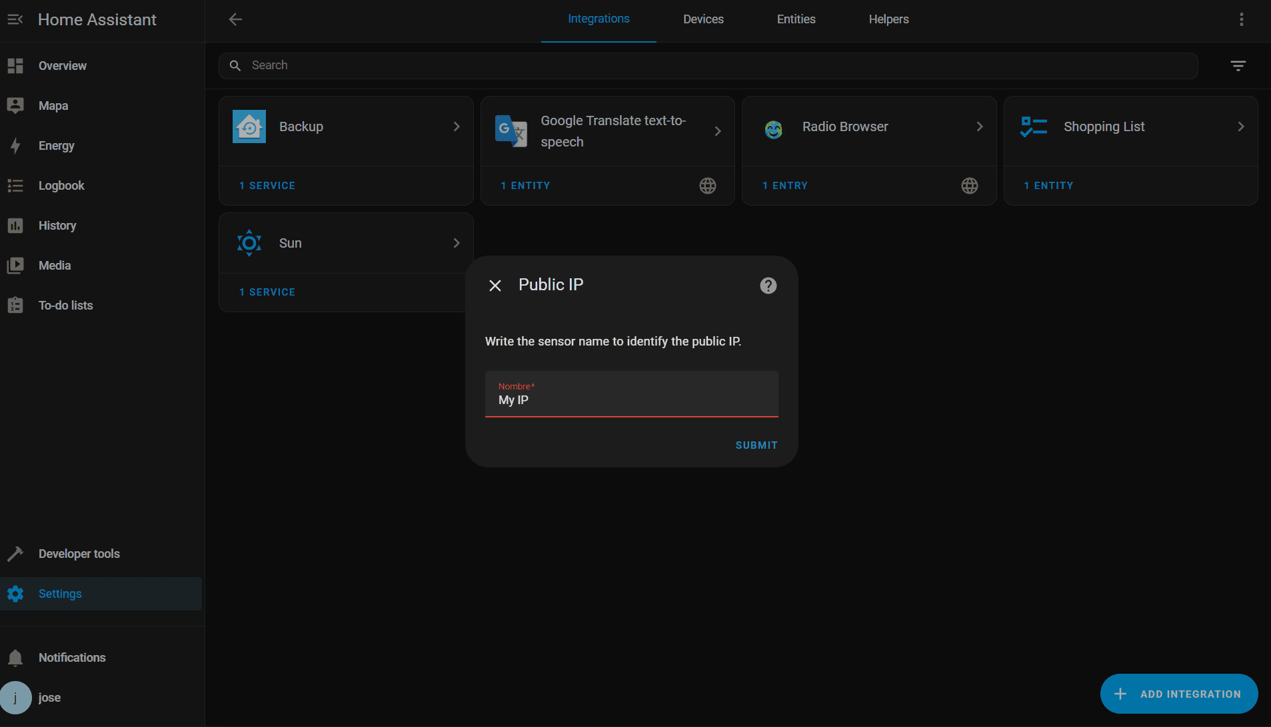Click the integrations Search box
Image resolution: width=1271 pixels, height=727 pixels.
coord(708,65)
